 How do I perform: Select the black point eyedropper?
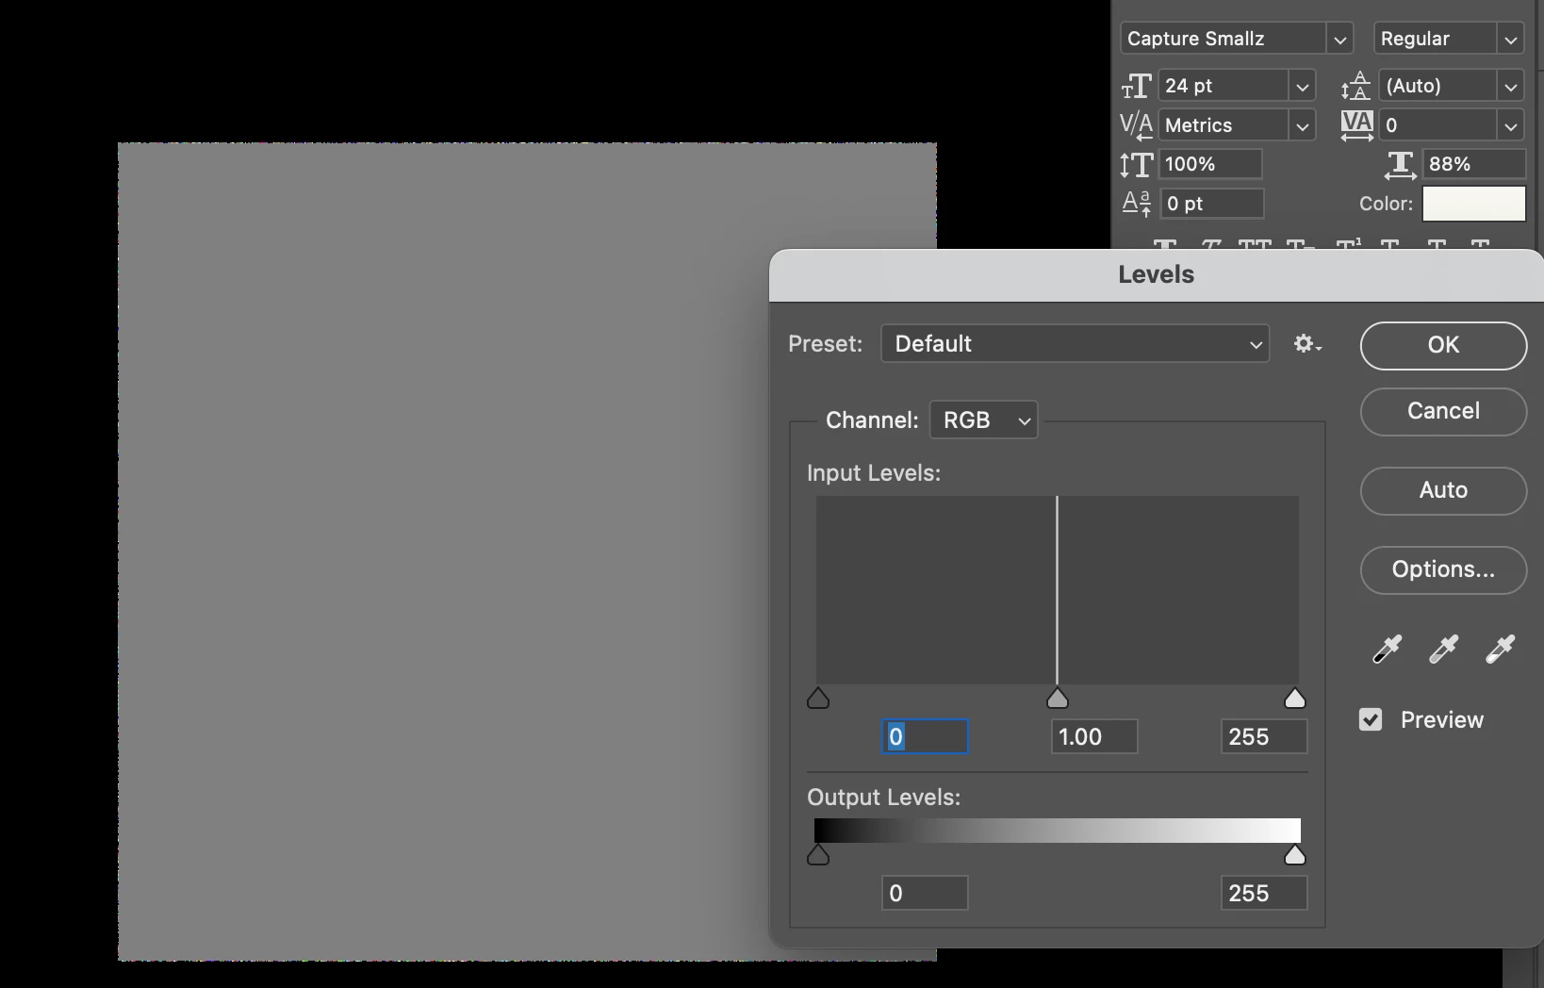pyautogui.click(x=1387, y=649)
